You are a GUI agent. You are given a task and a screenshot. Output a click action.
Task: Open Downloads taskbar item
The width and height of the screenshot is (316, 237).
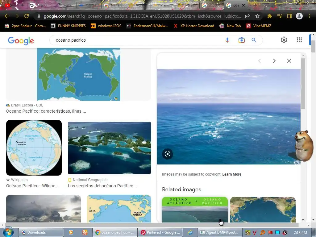point(41,232)
